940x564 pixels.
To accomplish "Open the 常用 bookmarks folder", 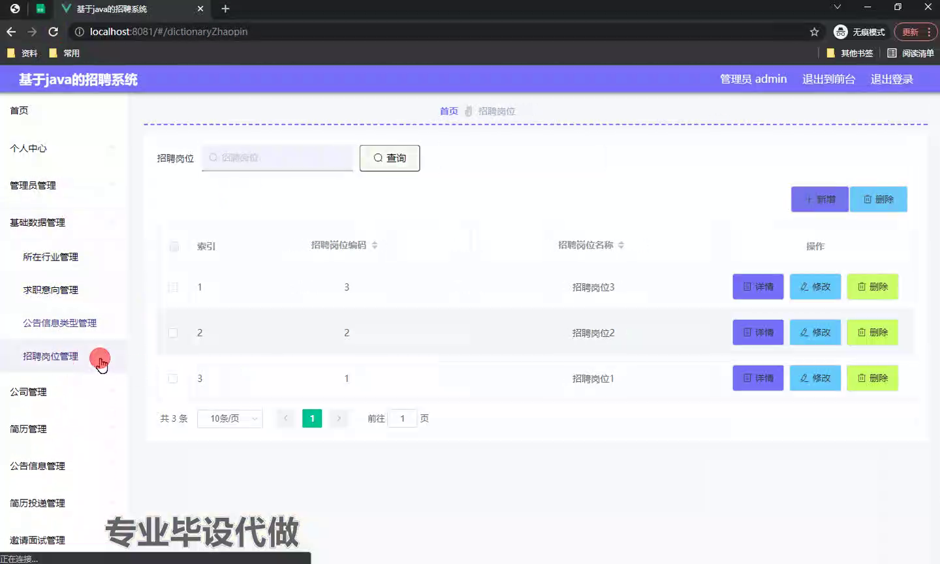I will (x=65, y=53).
